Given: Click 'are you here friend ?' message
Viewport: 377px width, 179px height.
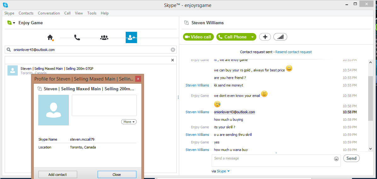Looking at the screenshot, I should (x=230, y=78).
